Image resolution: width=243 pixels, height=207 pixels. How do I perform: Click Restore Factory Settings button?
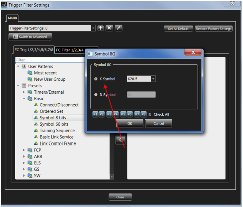[213, 29]
